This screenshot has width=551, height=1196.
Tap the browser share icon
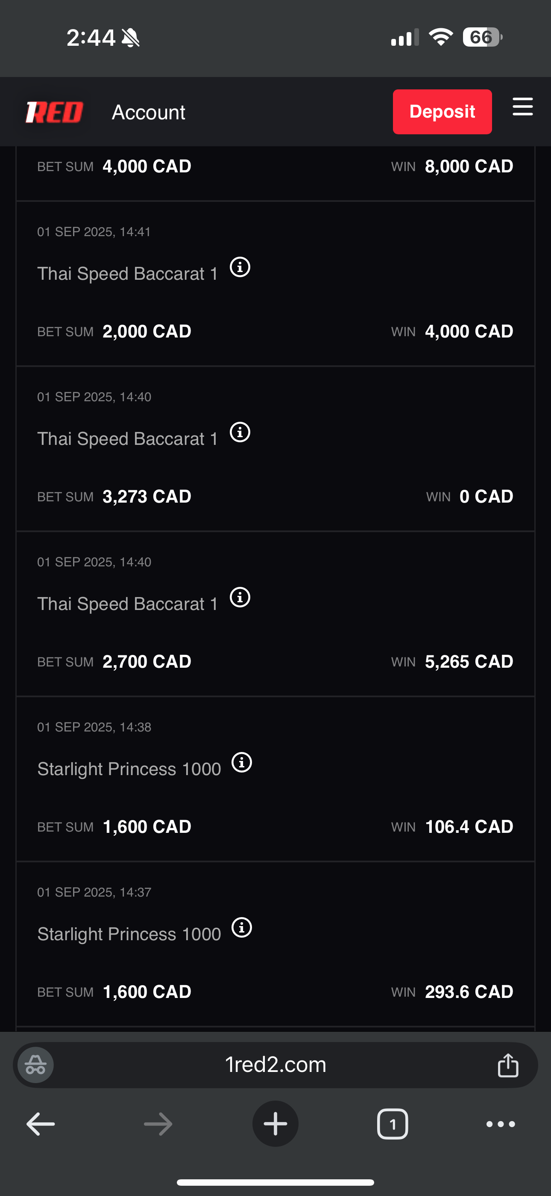click(508, 1065)
